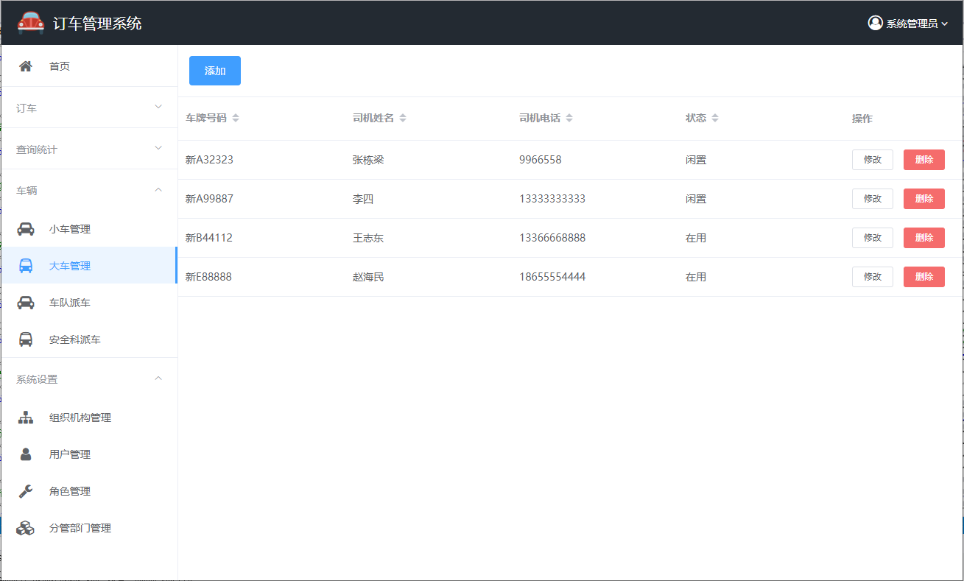Viewport: 964px width, 581px height.
Task: Click the person icon for 用户管理
Action: click(x=26, y=454)
